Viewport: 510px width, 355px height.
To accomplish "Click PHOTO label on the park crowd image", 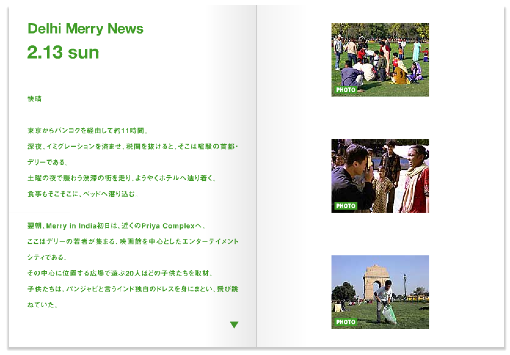I will click(x=345, y=90).
